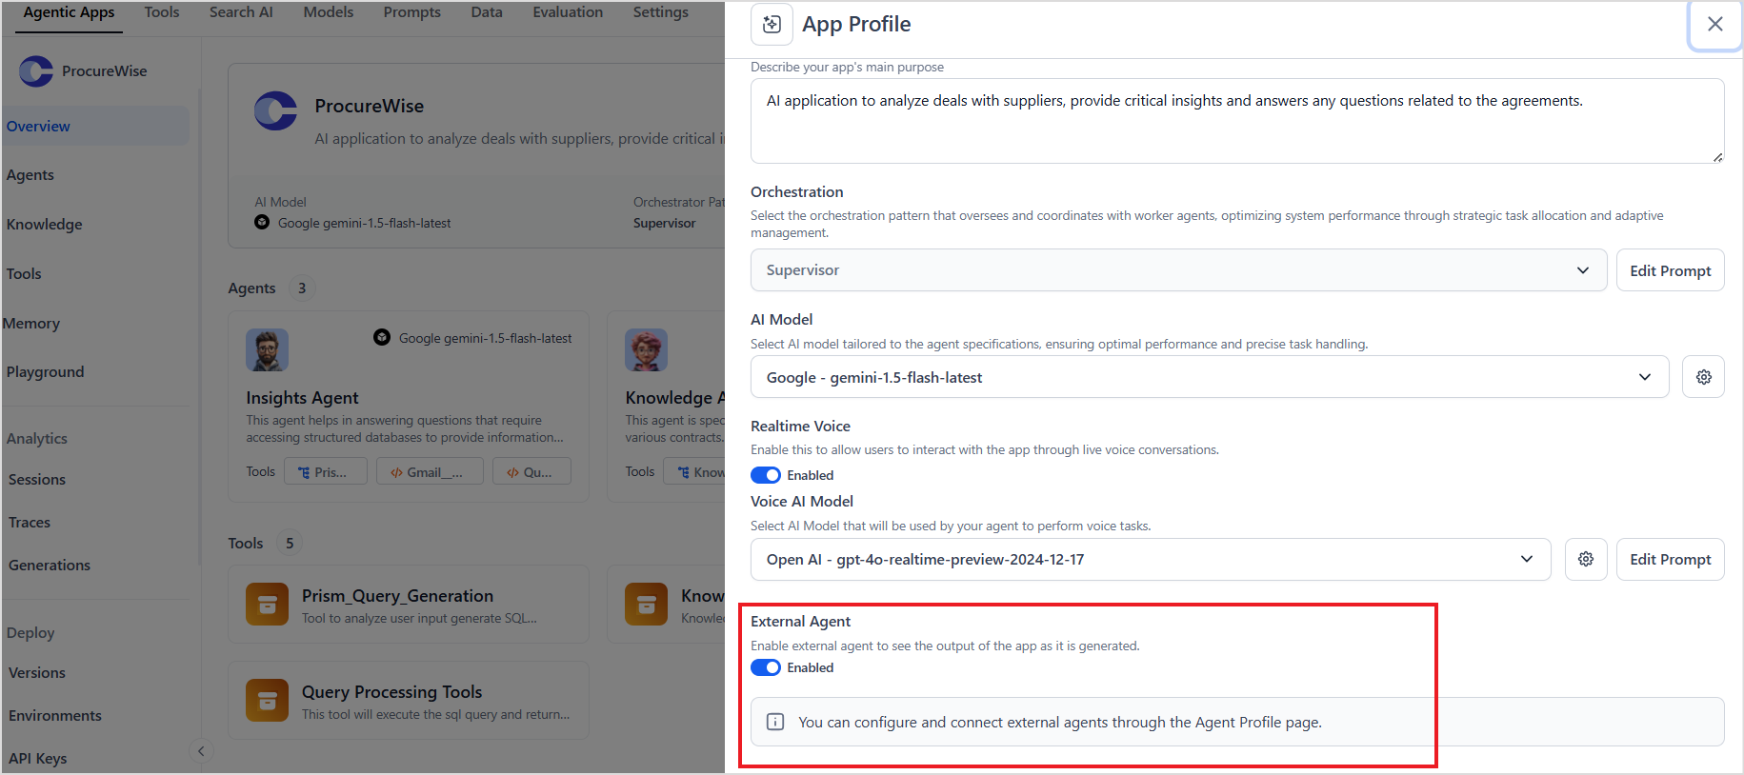The height and width of the screenshot is (775, 1744).
Task: Click the Query Processing Tools icon
Action: pyautogui.click(x=267, y=701)
